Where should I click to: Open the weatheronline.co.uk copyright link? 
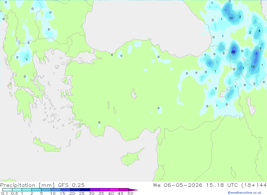coord(244,193)
